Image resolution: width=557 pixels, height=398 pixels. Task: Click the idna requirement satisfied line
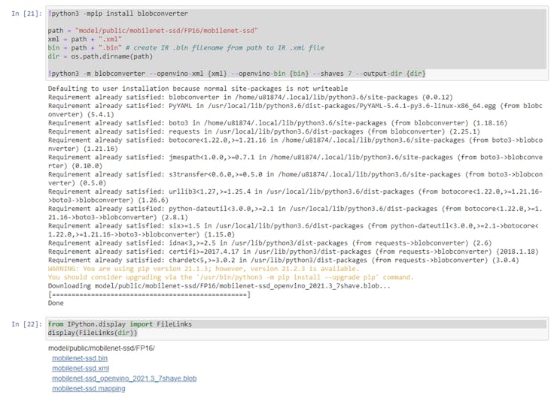[x=269, y=243]
